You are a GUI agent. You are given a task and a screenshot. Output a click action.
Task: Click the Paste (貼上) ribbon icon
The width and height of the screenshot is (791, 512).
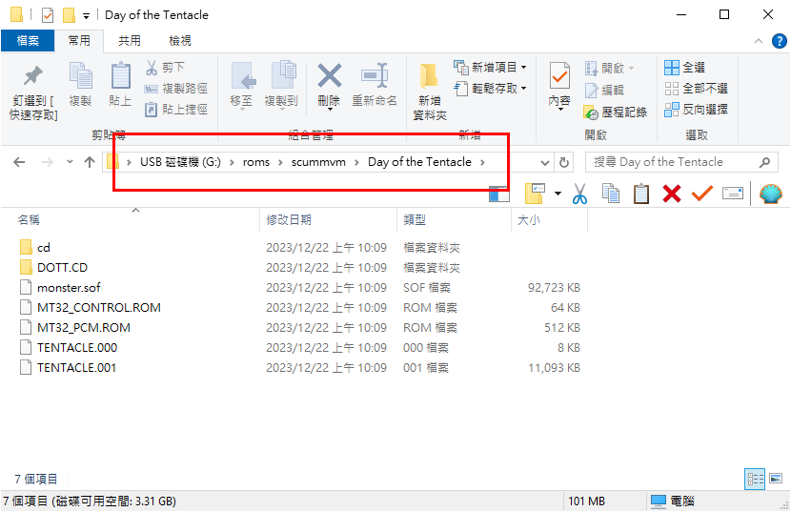[x=121, y=75]
